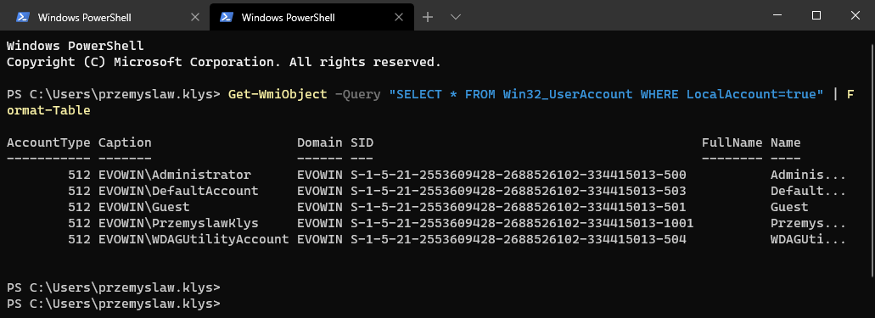This screenshot has width=875, height=318.
Task: Click EVOWIN\Guest caption
Action: pyautogui.click(x=144, y=207)
